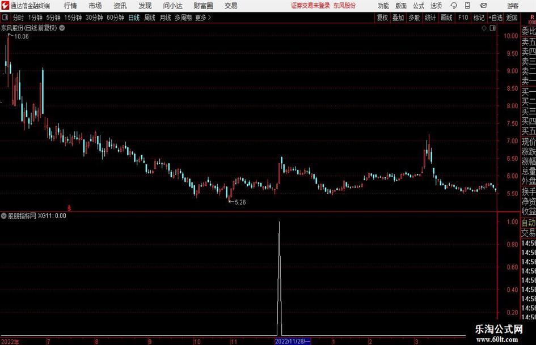The image size is (536, 345).
Task: Click the 10.06 high price label
Action: pos(22,37)
